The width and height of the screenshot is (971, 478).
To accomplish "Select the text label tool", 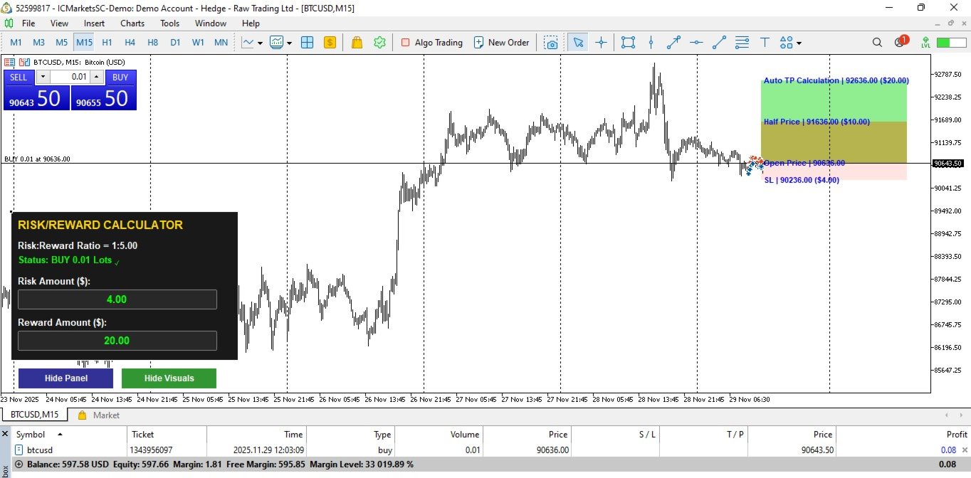I will point(765,43).
